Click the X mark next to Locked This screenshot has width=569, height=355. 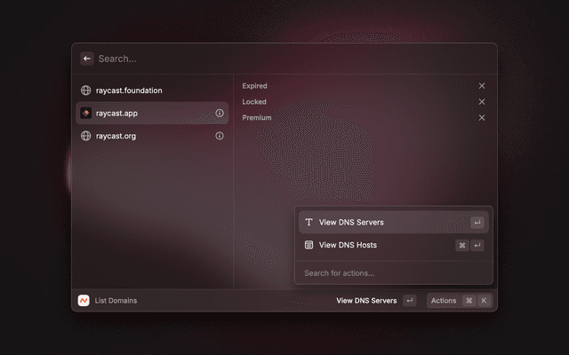click(482, 102)
